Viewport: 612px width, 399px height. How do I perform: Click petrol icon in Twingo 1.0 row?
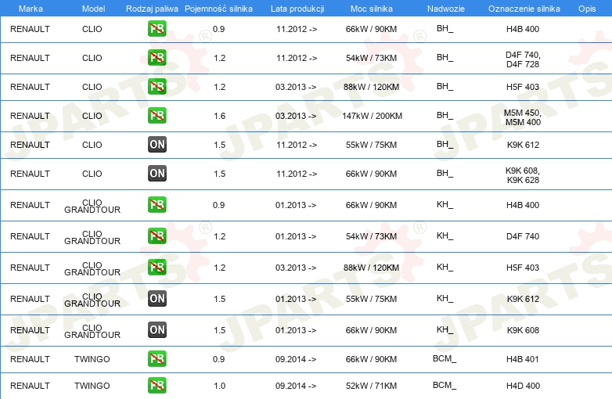tap(157, 385)
